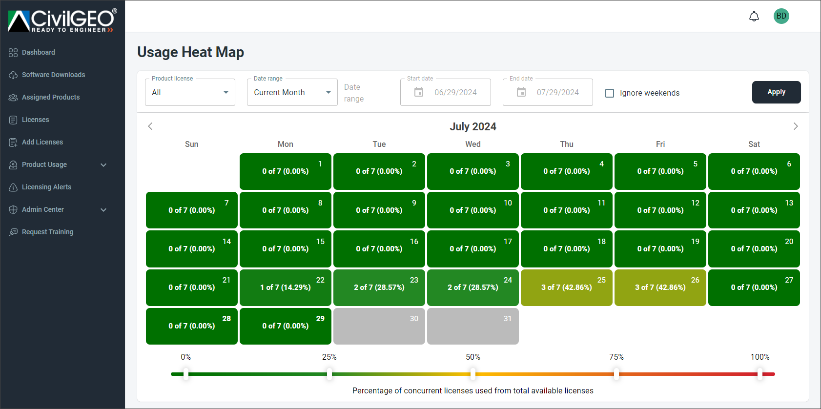The height and width of the screenshot is (409, 821).
Task: Click the 25% slider handle
Action: tap(329, 374)
